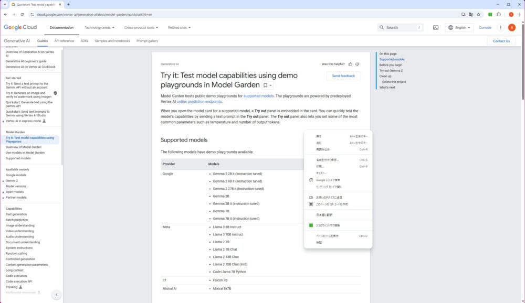
Task: Choose Google レンズで検索 in context menu
Action: point(338,180)
